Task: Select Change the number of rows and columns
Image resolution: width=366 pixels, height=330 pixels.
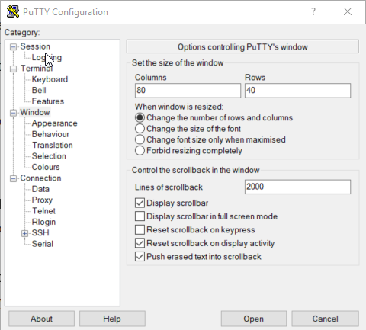Action: (x=213, y=117)
